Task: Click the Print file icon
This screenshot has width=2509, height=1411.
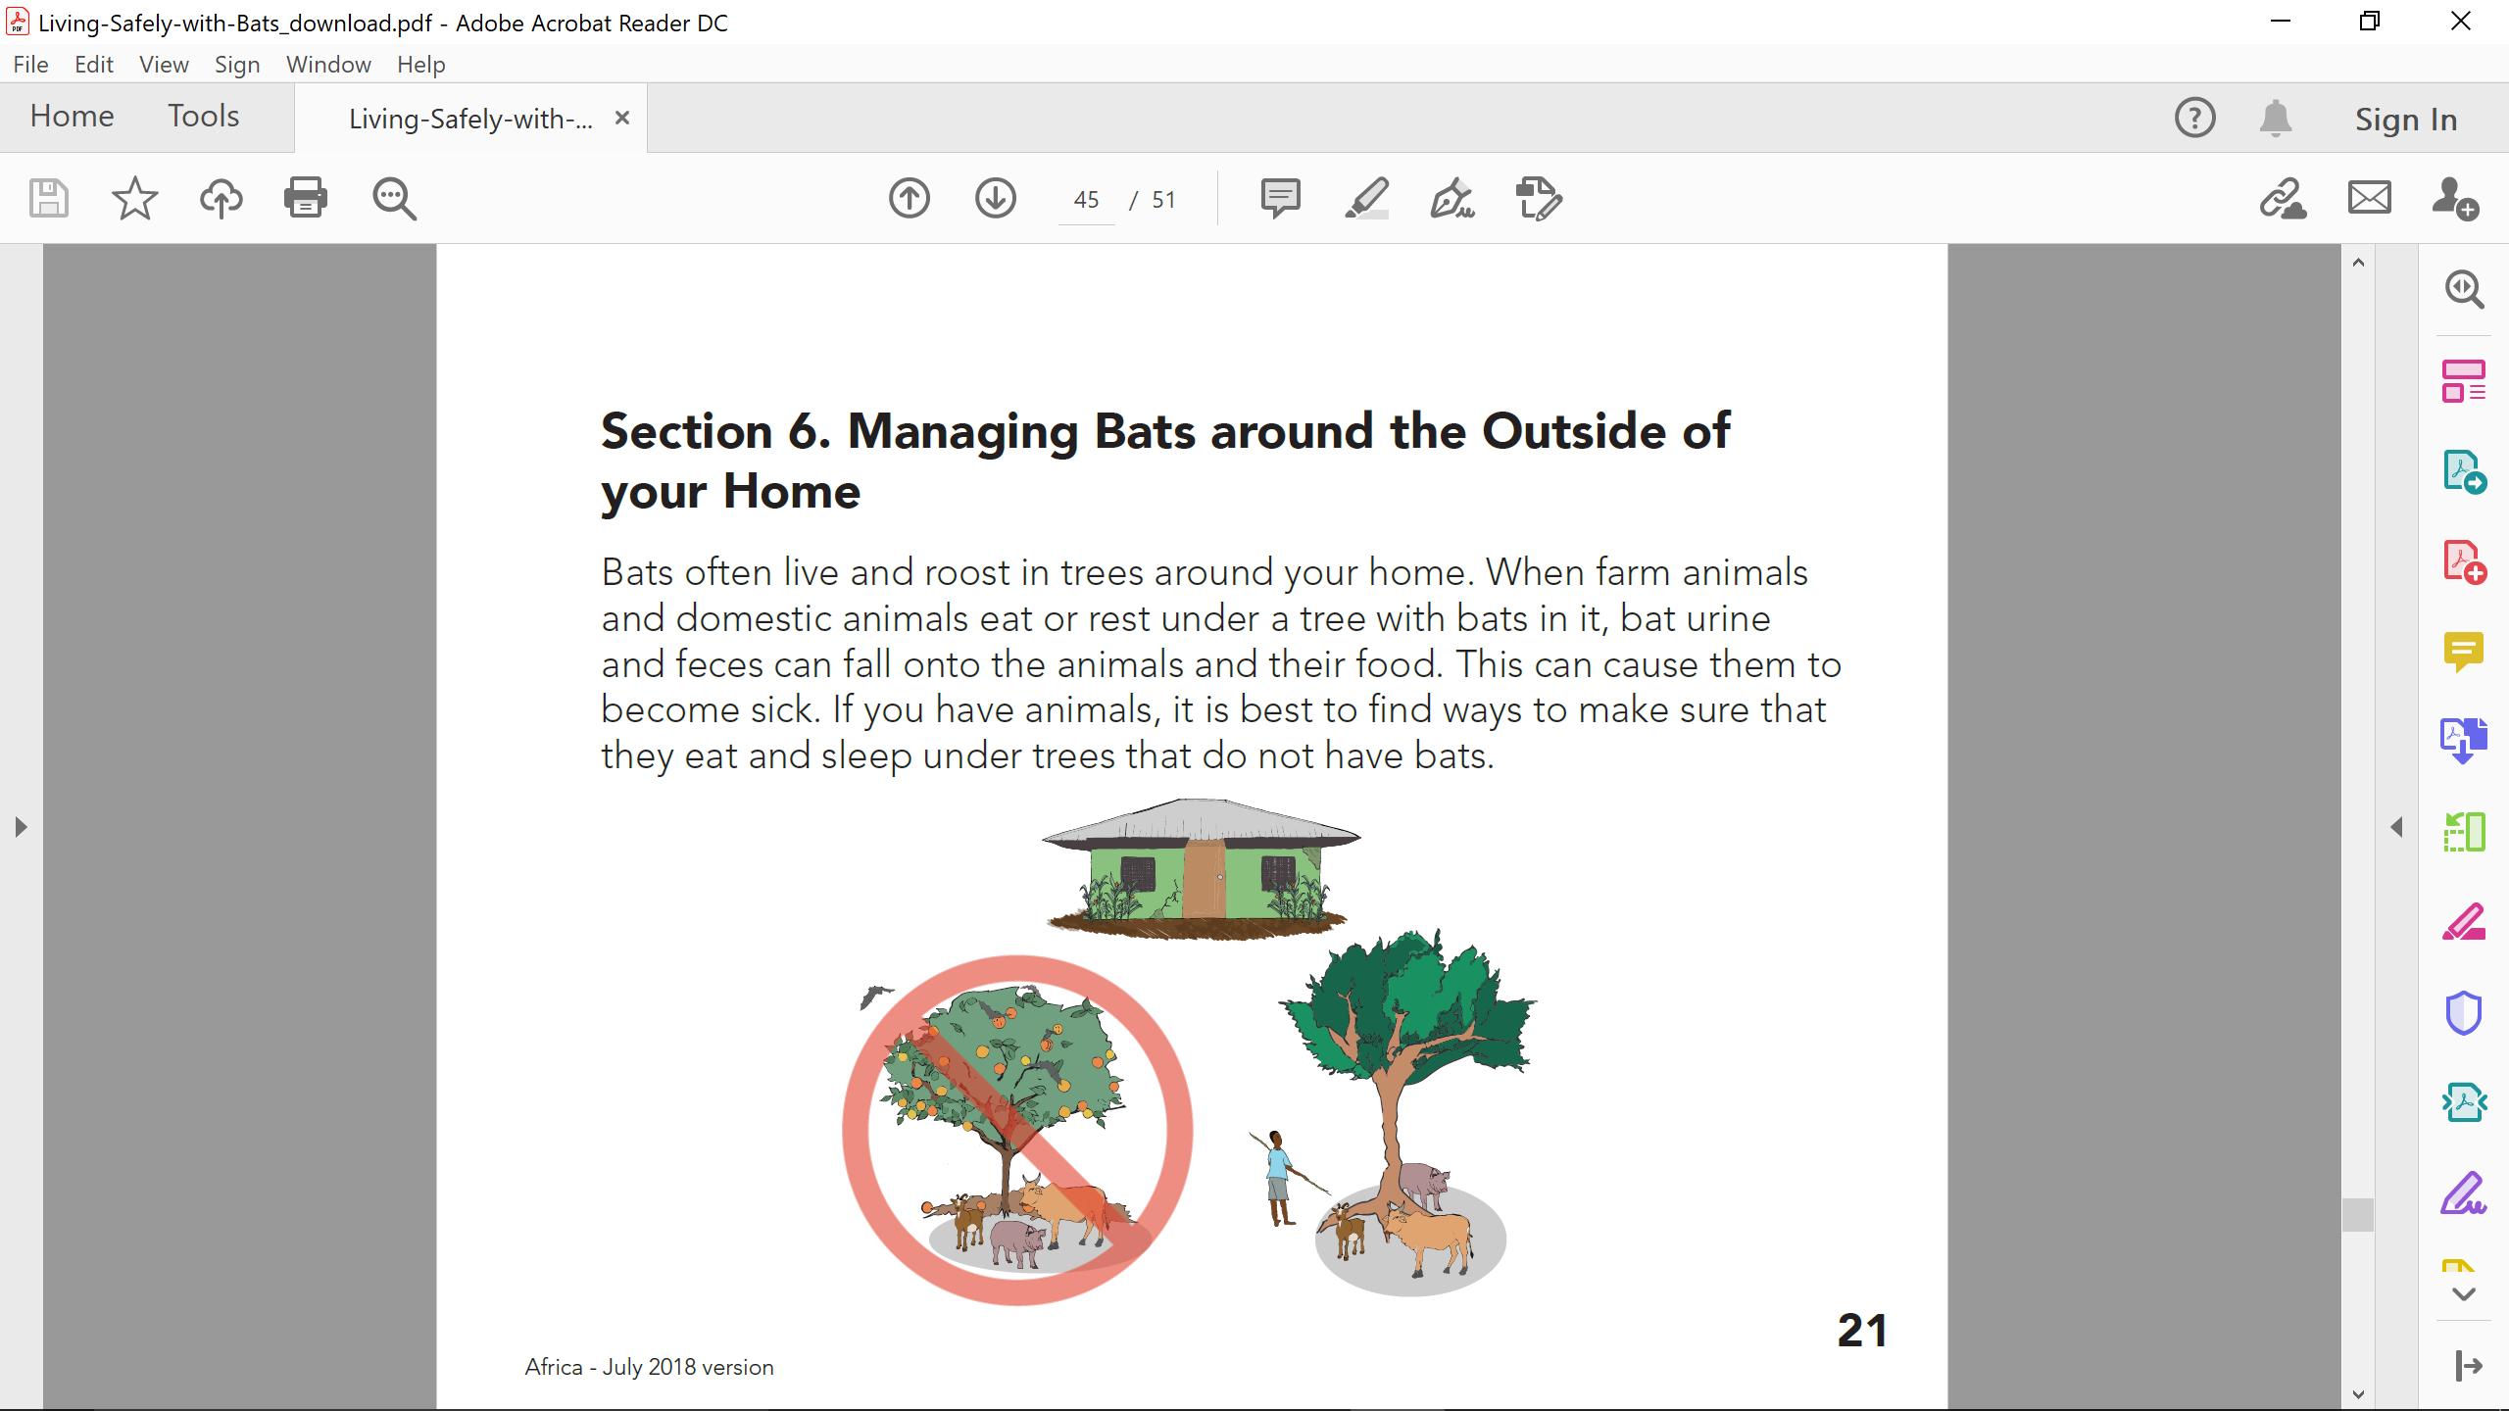Action: [x=305, y=199]
